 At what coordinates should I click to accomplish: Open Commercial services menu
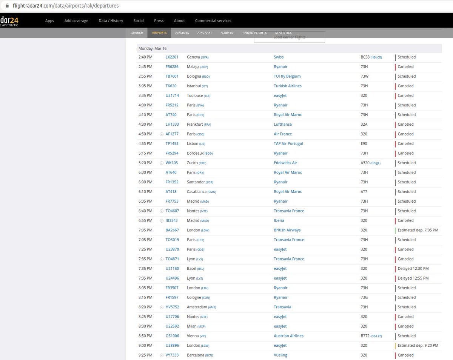coord(213,21)
